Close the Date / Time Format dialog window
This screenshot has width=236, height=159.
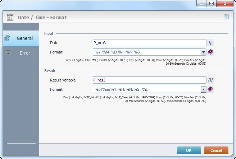coord(226,4)
